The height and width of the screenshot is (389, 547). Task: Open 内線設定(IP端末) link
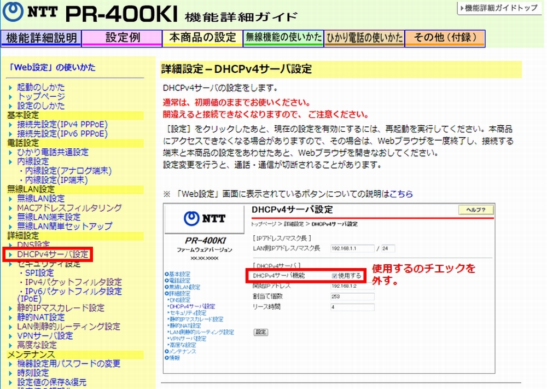click(x=56, y=180)
